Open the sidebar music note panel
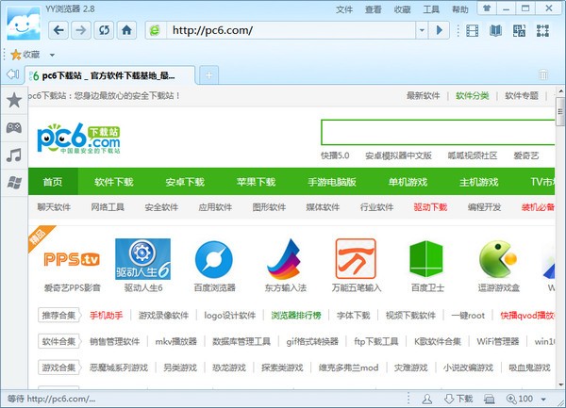This screenshot has height=408, width=566. 14,155
